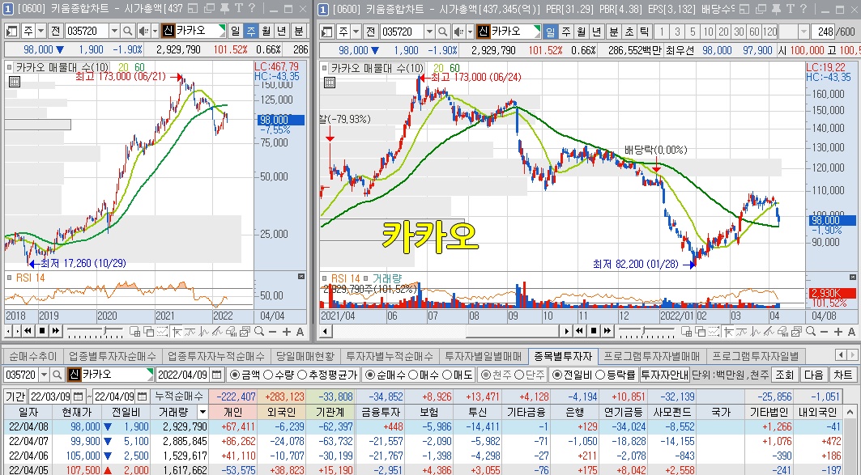Open calendar picker next to 2022/04/09 date
Screen dimensions: 861x475
(217, 375)
